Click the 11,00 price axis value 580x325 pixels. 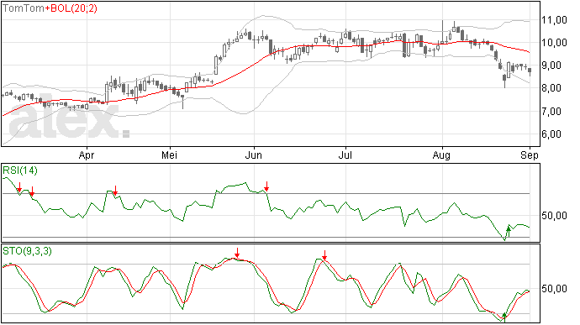click(x=554, y=20)
